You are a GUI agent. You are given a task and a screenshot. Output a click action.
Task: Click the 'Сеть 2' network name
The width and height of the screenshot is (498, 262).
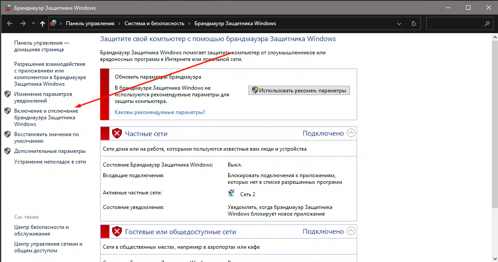pos(247,194)
